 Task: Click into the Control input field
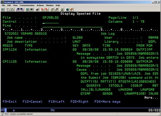tap(51, 22)
